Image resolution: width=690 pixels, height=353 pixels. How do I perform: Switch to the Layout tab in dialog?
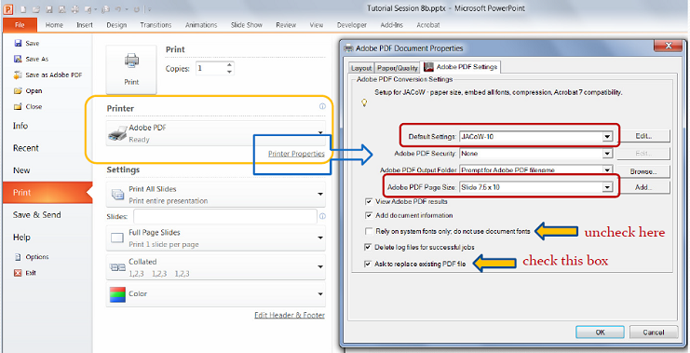pyautogui.click(x=361, y=68)
